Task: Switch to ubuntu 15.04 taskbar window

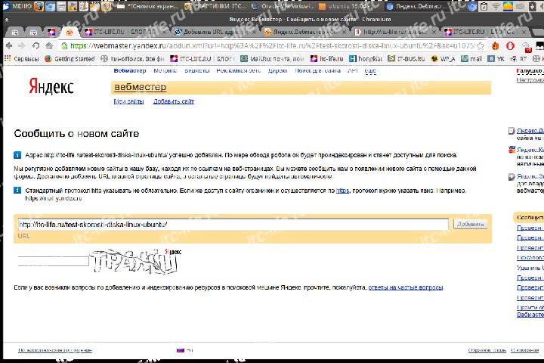Action: (x=348, y=6)
